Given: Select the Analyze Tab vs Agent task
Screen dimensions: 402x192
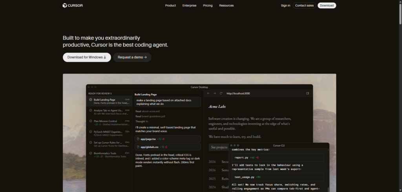Looking at the screenshot, I should click(x=109, y=112).
